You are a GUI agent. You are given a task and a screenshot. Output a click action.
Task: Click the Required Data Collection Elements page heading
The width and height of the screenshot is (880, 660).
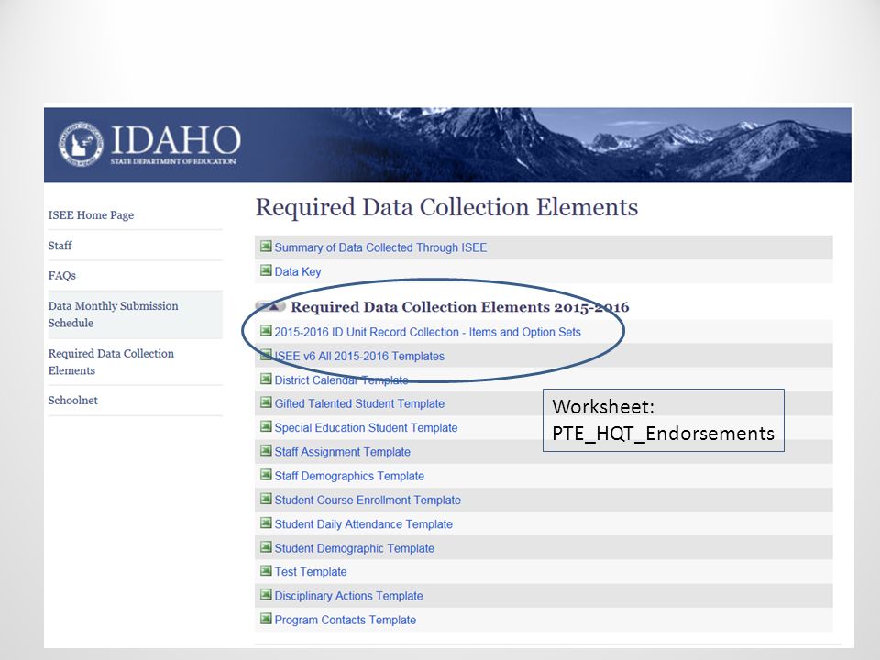click(446, 207)
